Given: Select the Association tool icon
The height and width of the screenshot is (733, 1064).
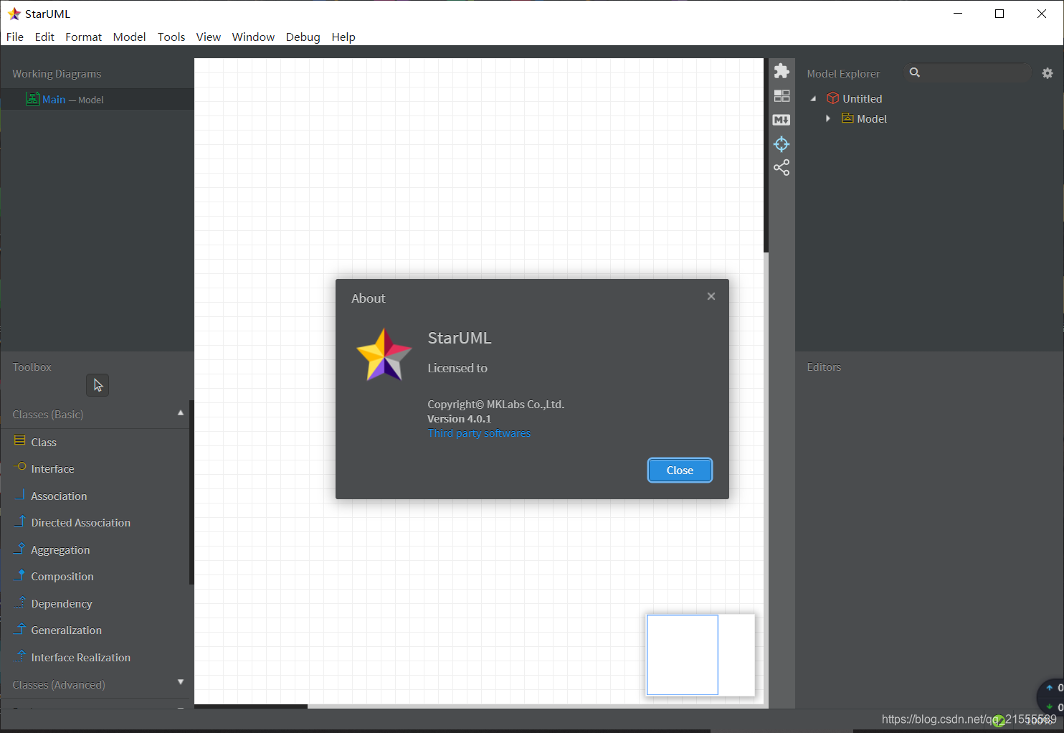Looking at the screenshot, I should (20, 494).
